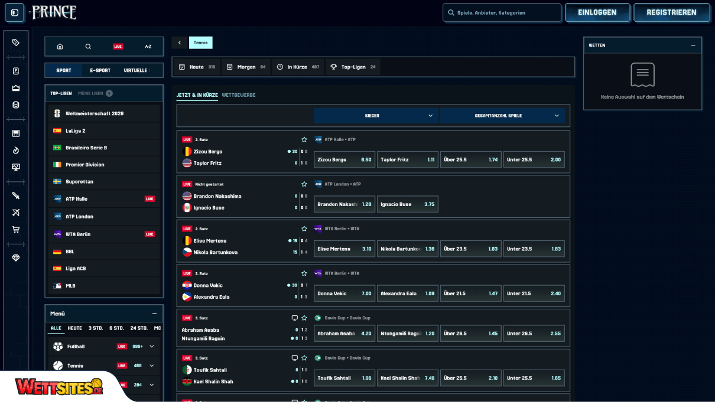Open the diamond icon in left rail

[x=16, y=258]
